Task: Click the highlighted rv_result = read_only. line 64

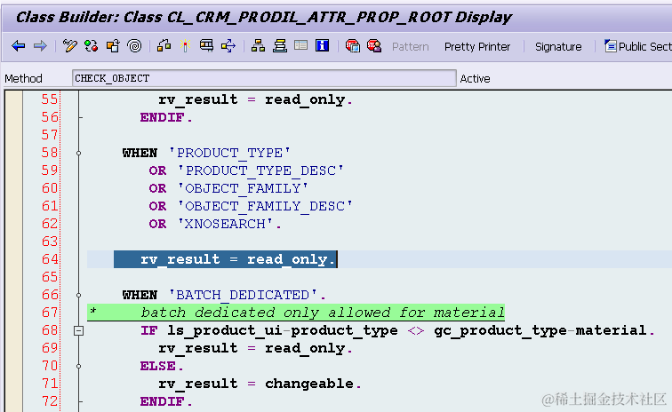Action: (226, 259)
